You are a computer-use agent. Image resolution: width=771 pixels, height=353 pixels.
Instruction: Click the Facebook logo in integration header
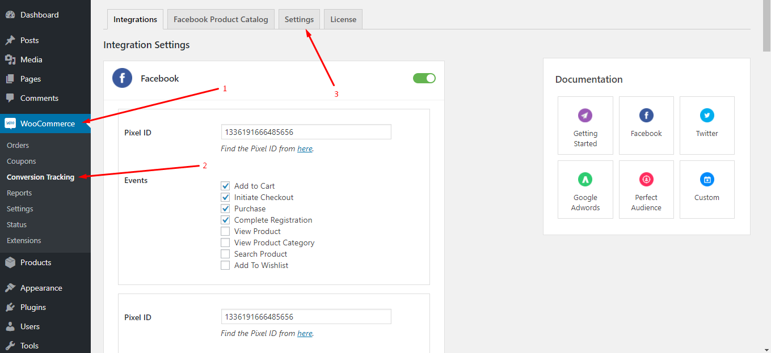pyautogui.click(x=123, y=78)
